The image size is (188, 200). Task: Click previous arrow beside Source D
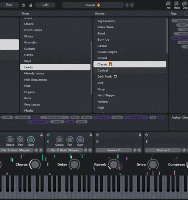click(135, 150)
